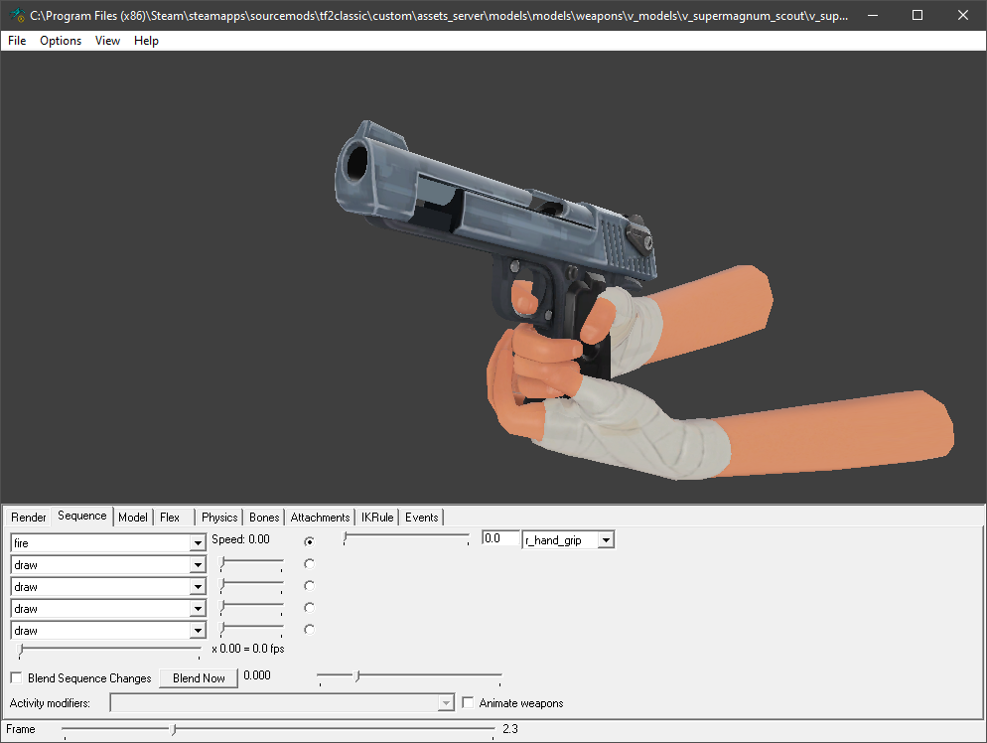Open the second 'draw' sequence dropdown
This screenshot has height=743, width=987.
[198, 587]
